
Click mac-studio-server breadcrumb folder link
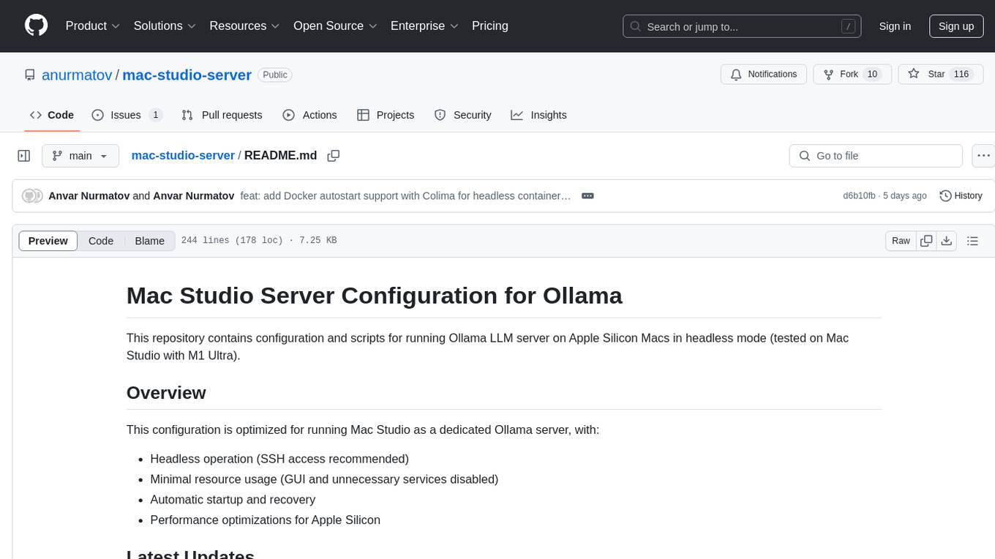click(x=183, y=155)
